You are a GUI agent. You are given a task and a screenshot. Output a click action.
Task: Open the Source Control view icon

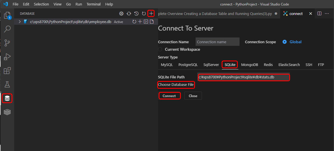tap(7, 43)
